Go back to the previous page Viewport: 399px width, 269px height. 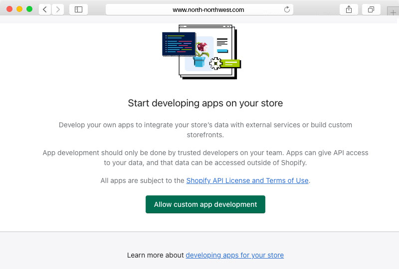click(x=45, y=9)
